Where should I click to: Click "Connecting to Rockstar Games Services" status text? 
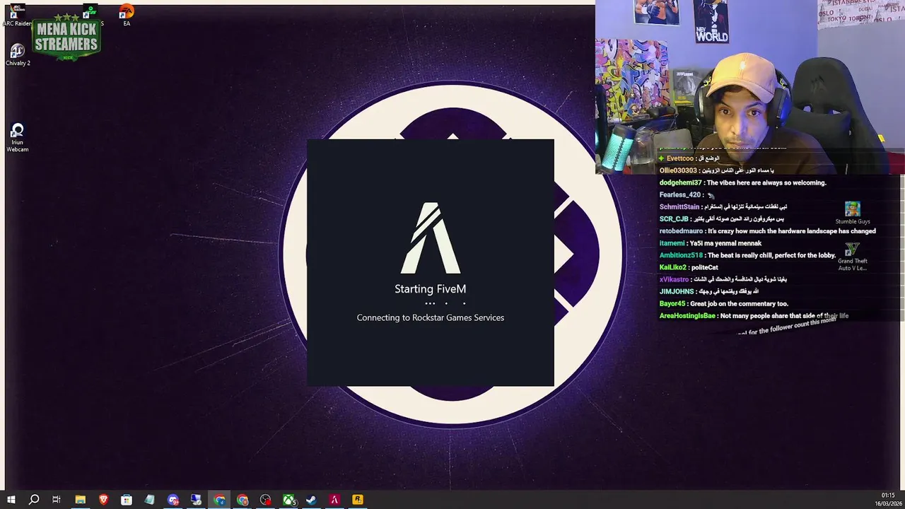(430, 317)
